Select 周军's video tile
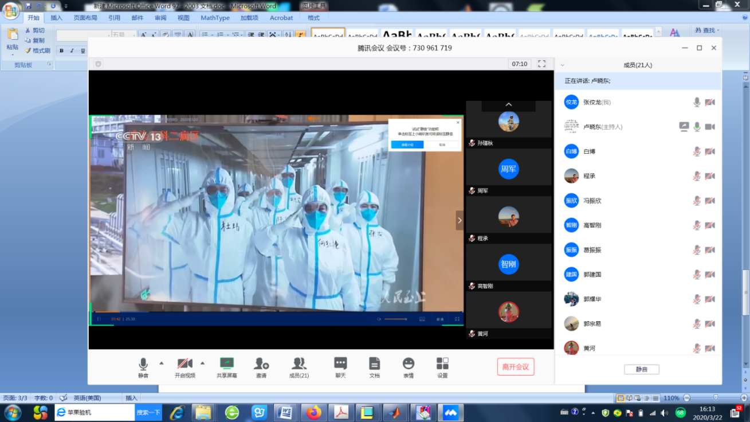The width and height of the screenshot is (750, 422). click(x=509, y=172)
